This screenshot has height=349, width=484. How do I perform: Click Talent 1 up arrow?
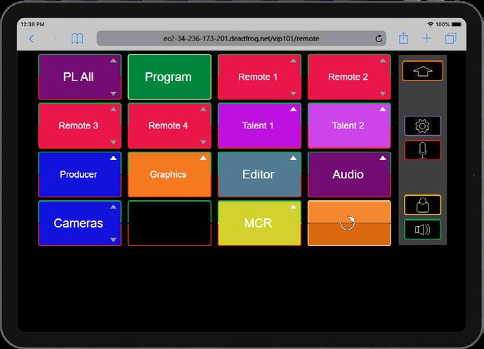pyautogui.click(x=293, y=110)
